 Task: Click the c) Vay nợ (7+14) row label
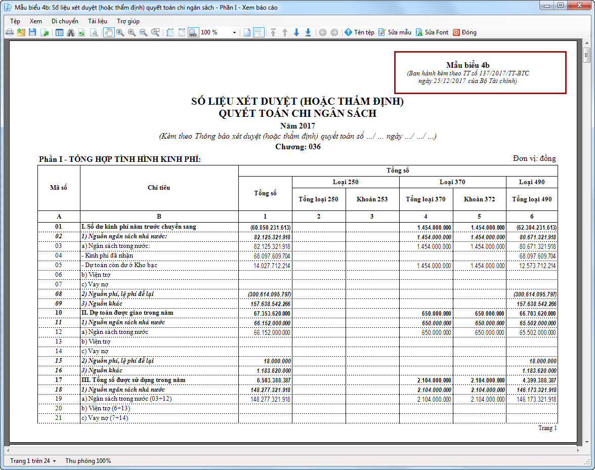pos(105,418)
